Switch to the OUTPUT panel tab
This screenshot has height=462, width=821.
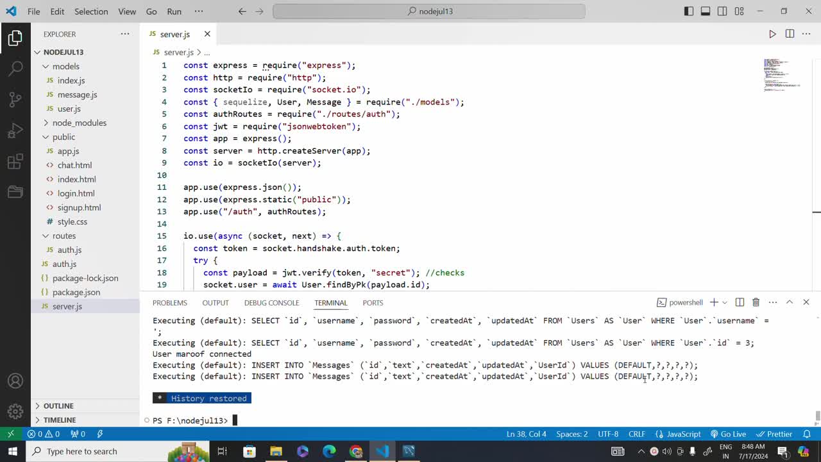(216, 302)
